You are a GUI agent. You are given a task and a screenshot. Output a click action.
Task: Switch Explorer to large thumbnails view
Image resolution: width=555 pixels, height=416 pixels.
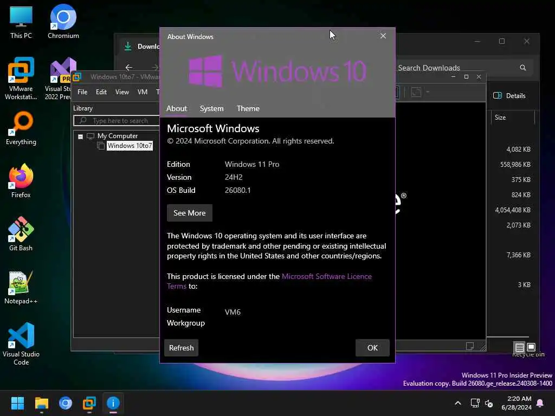(531, 347)
